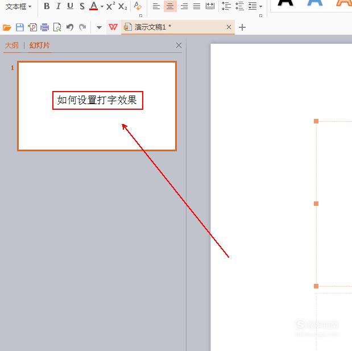The image size is (352, 351).
Task: Align text right
Action: pos(184,6)
